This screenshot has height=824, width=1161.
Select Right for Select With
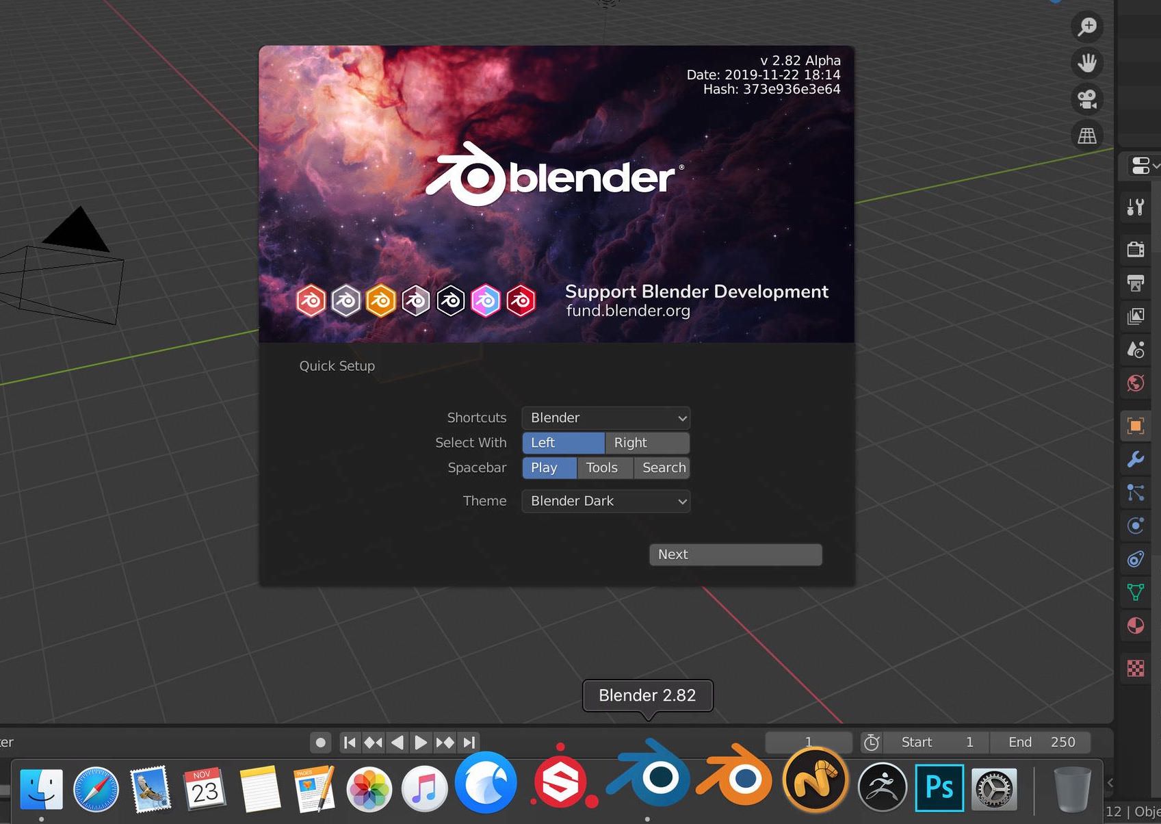pos(647,443)
